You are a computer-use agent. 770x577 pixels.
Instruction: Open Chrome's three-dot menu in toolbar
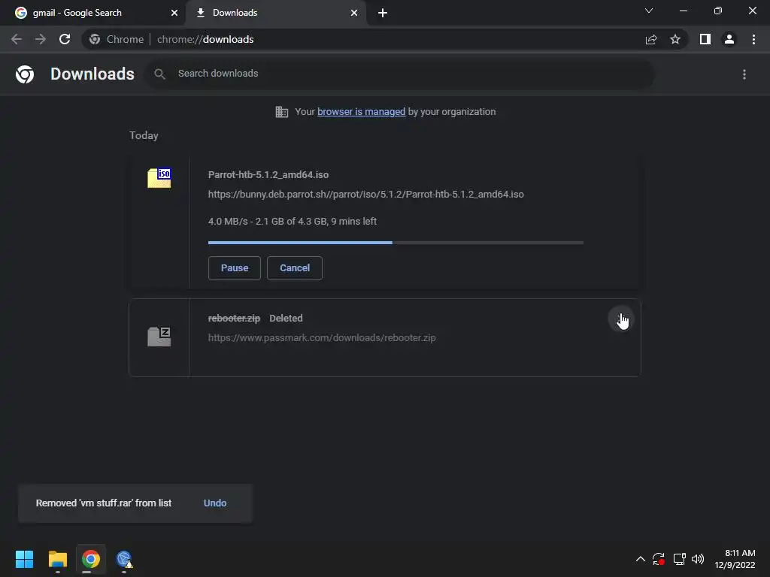coord(753,39)
